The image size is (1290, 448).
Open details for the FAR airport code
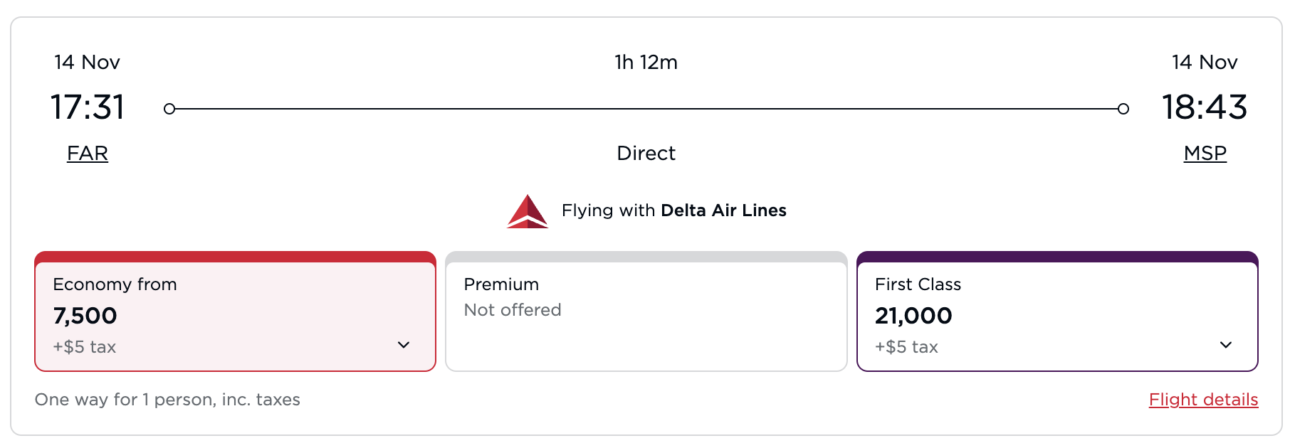(x=87, y=153)
